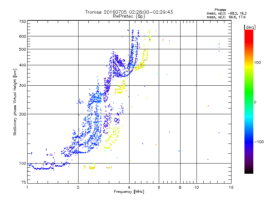Click the y-axis tick label '300'
This screenshot has width=272, height=204.
(22, 85)
